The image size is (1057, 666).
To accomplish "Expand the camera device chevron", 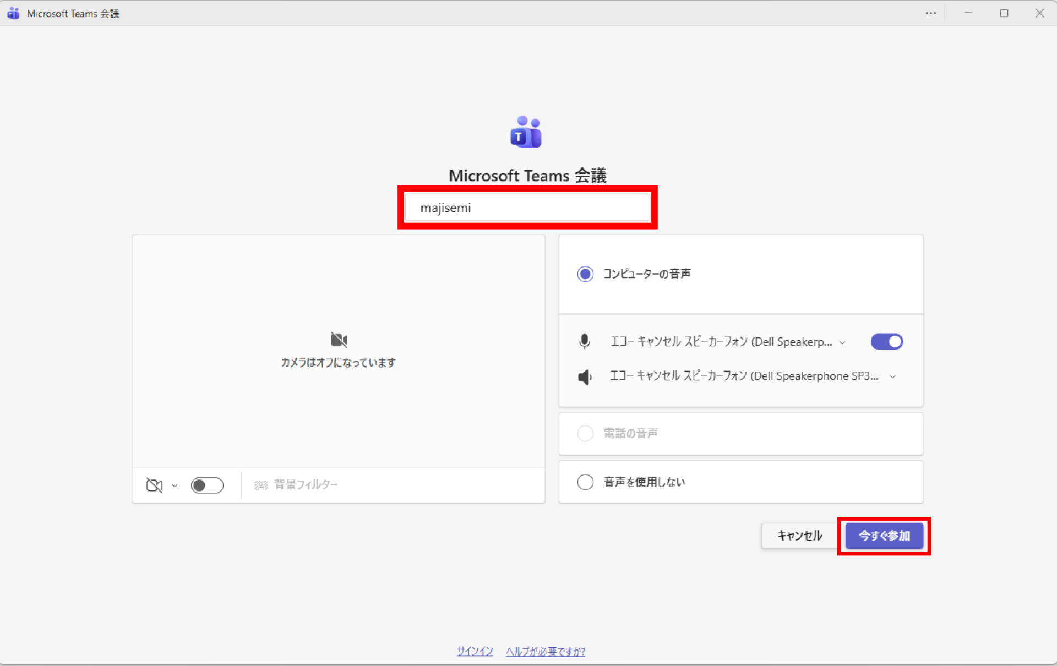I will pos(175,486).
